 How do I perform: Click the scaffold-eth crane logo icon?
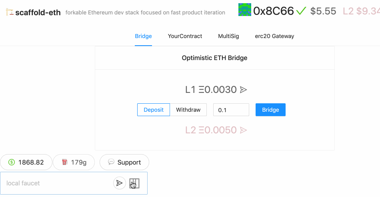point(10,12)
